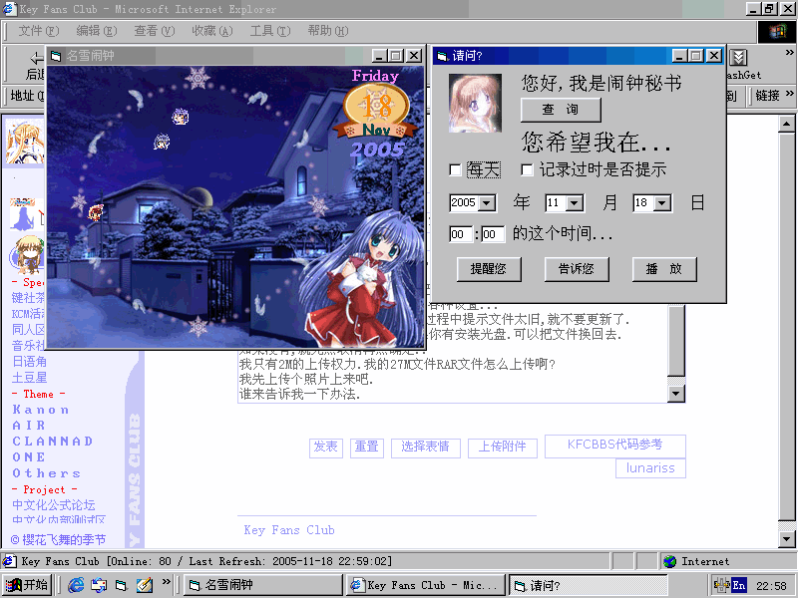798x598 pixels.
Task: Click the IE back arrow icon
Action: pyautogui.click(x=37, y=58)
